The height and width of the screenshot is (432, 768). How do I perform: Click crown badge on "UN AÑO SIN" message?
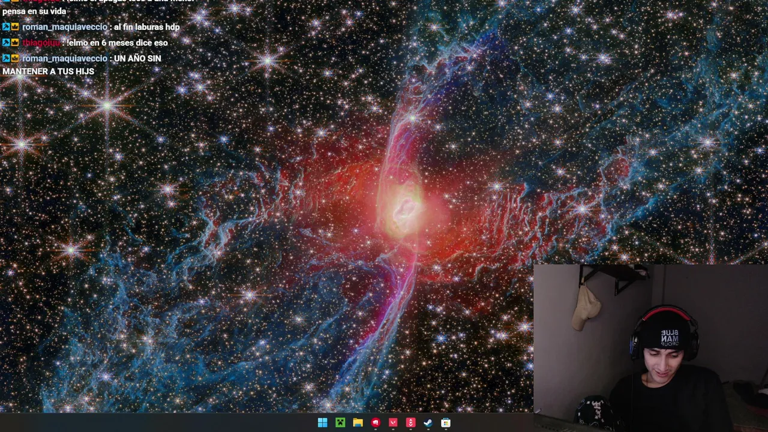pos(16,58)
